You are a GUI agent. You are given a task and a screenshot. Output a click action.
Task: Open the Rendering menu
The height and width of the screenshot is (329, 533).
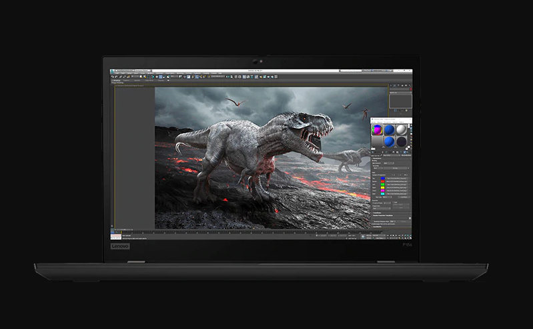coord(180,73)
